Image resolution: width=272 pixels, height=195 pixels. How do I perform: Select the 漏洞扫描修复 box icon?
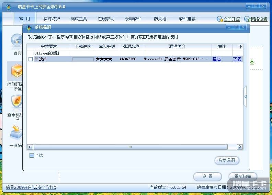coord(17,71)
